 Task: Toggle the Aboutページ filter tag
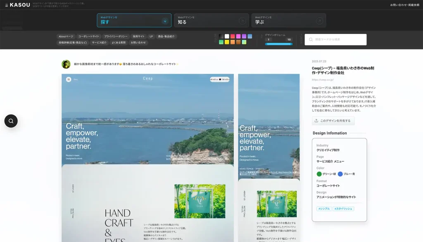[x=66, y=36]
